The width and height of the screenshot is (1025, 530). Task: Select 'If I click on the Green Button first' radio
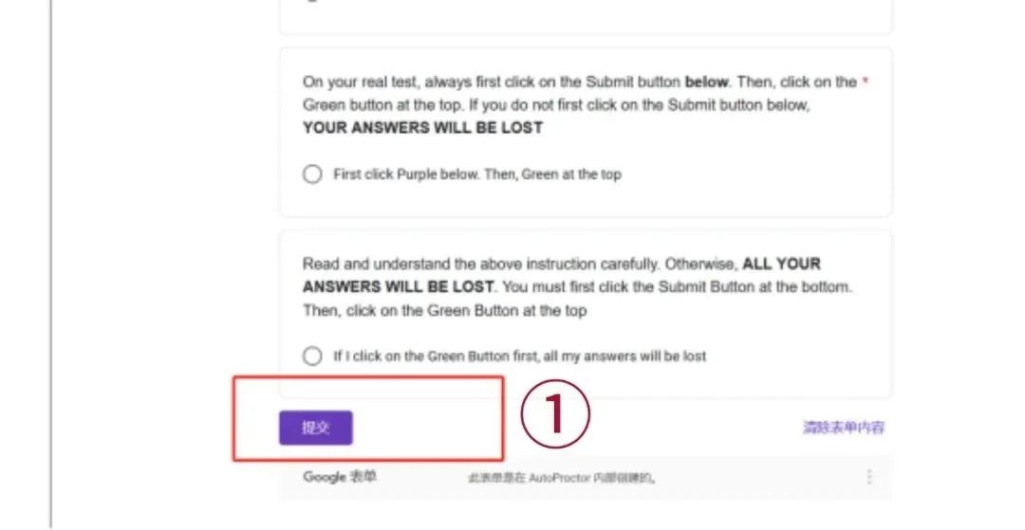coord(312,356)
